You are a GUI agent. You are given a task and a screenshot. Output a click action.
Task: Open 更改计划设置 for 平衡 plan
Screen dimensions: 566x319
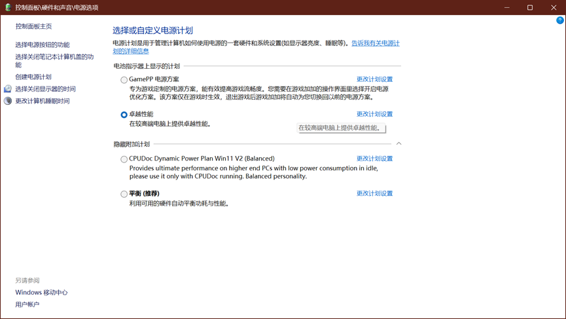click(374, 193)
